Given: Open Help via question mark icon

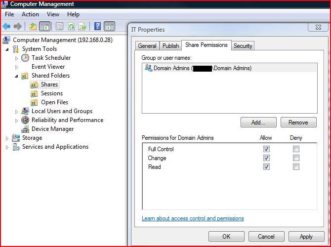Looking at the screenshot, I should coord(97,26).
